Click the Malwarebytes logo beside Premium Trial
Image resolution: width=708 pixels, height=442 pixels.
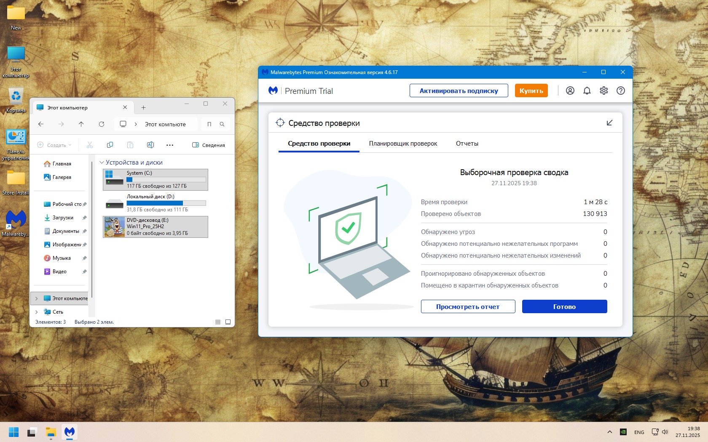273,91
